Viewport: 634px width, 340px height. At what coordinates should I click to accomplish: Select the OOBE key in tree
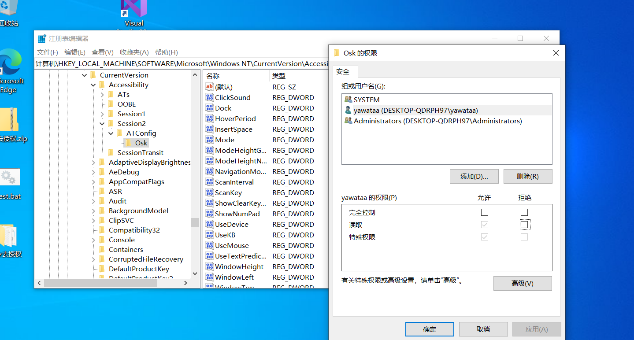point(126,104)
